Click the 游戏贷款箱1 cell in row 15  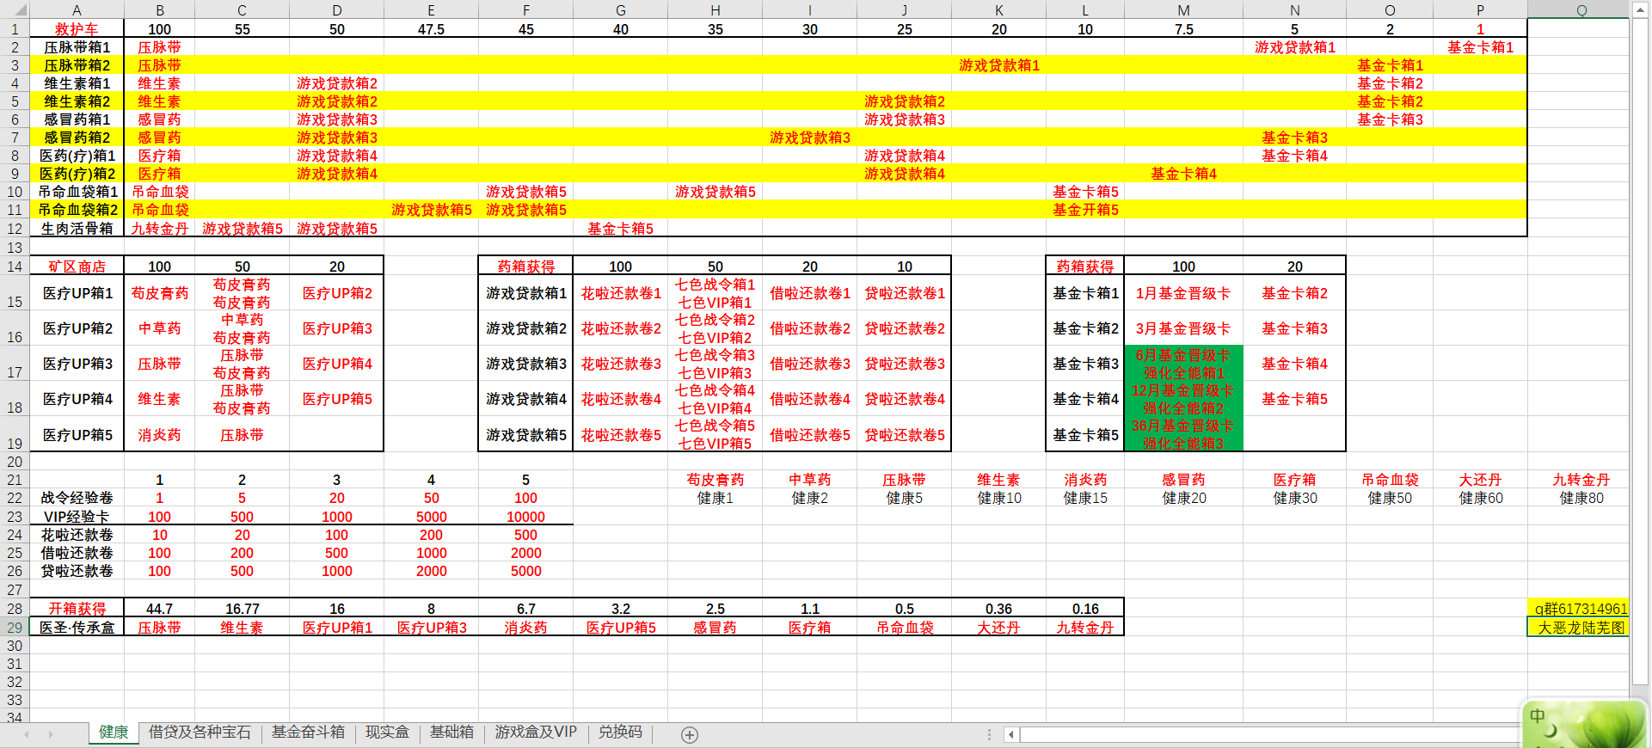tap(525, 293)
